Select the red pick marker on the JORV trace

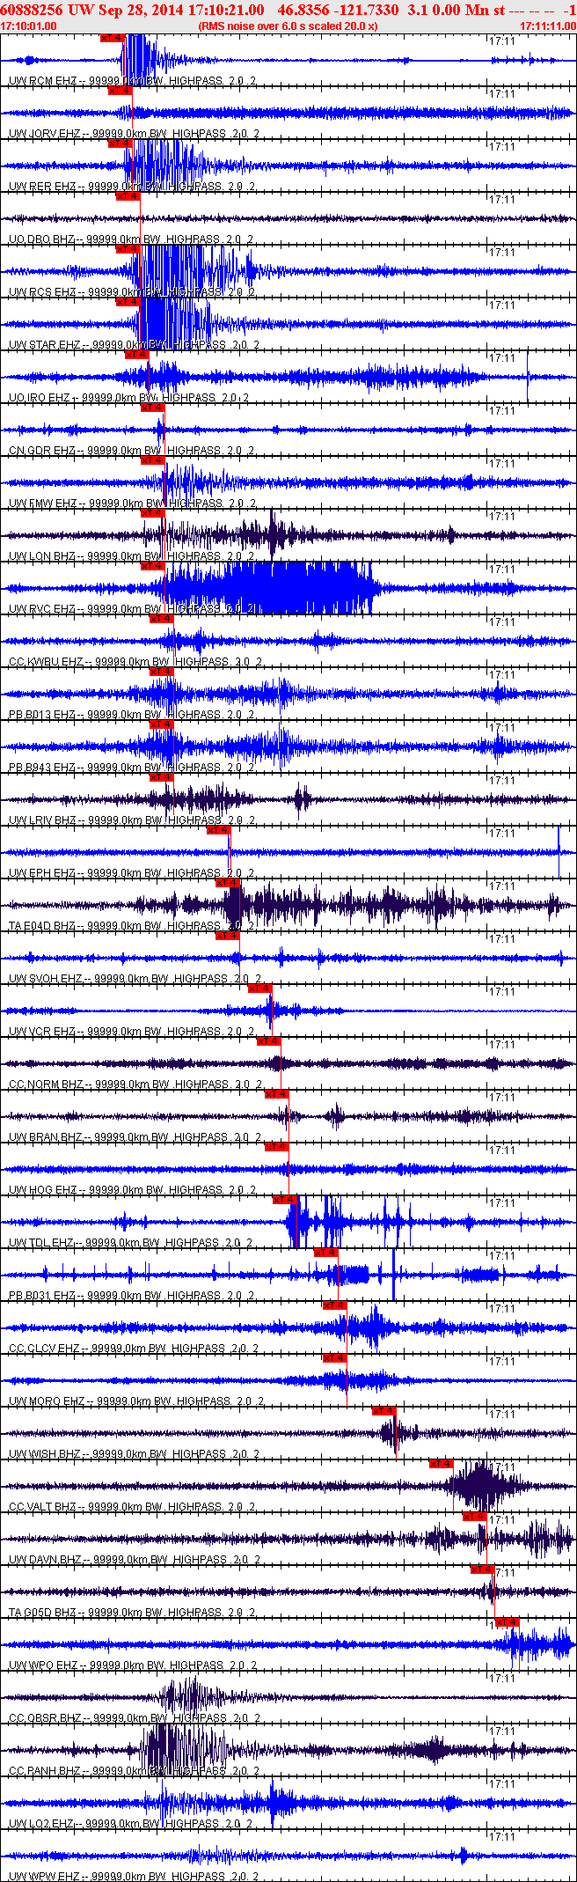tap(120, 91)
